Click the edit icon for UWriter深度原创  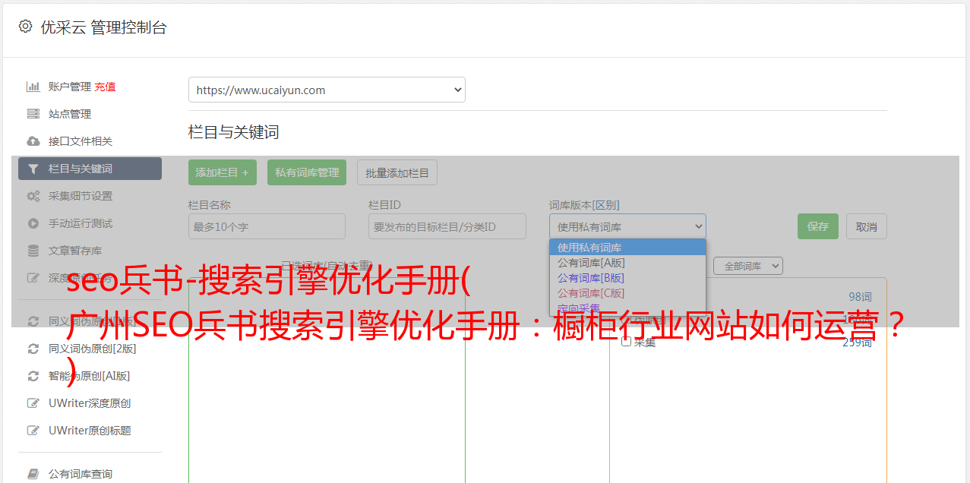[33, 403]
